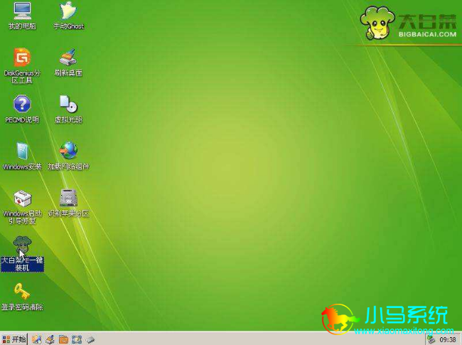Click the blue-framed screen quick-launch icon
Screen dimensions: 462x345
coord(77,340)
